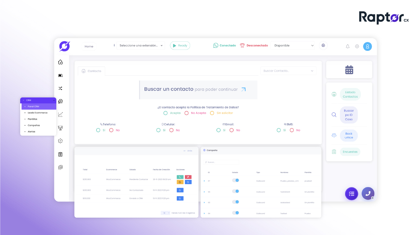Click the Buscar field in Campaña panel

pyautogui.click(x=221, y=162)
